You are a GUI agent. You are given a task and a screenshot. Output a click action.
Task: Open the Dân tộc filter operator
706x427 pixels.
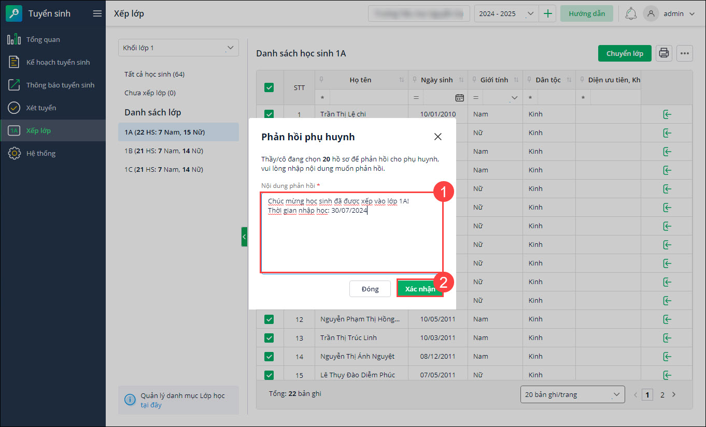pos(530,97)
